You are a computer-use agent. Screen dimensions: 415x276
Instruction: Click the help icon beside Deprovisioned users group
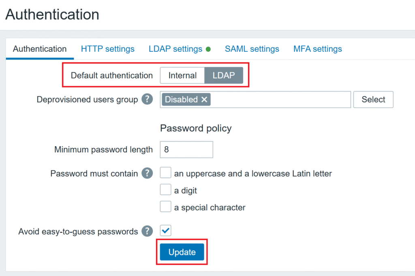[147, 99]
